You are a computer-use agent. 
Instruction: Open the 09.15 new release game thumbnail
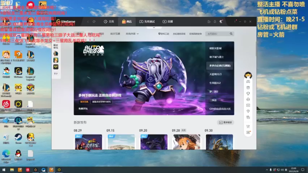(x=121, y=142)
